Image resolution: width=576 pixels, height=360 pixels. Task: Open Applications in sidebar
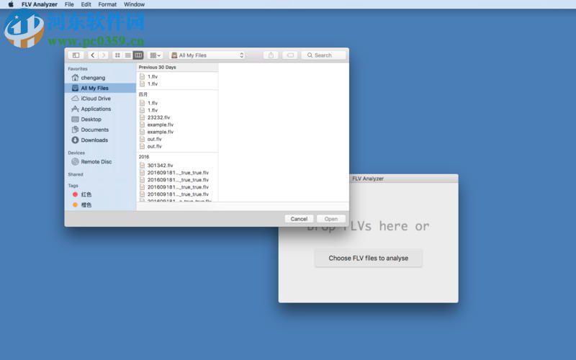[x=100, y=109]
